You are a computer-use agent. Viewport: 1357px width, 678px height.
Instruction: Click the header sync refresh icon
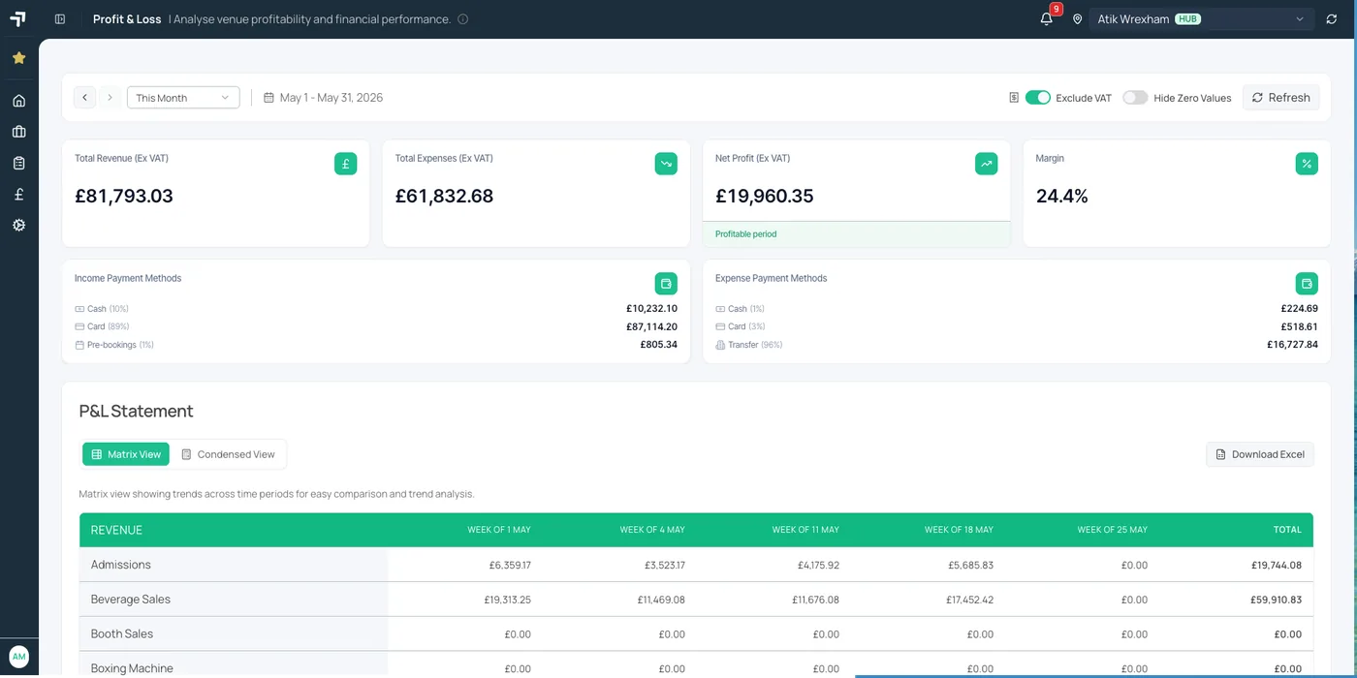(1332, 19)
